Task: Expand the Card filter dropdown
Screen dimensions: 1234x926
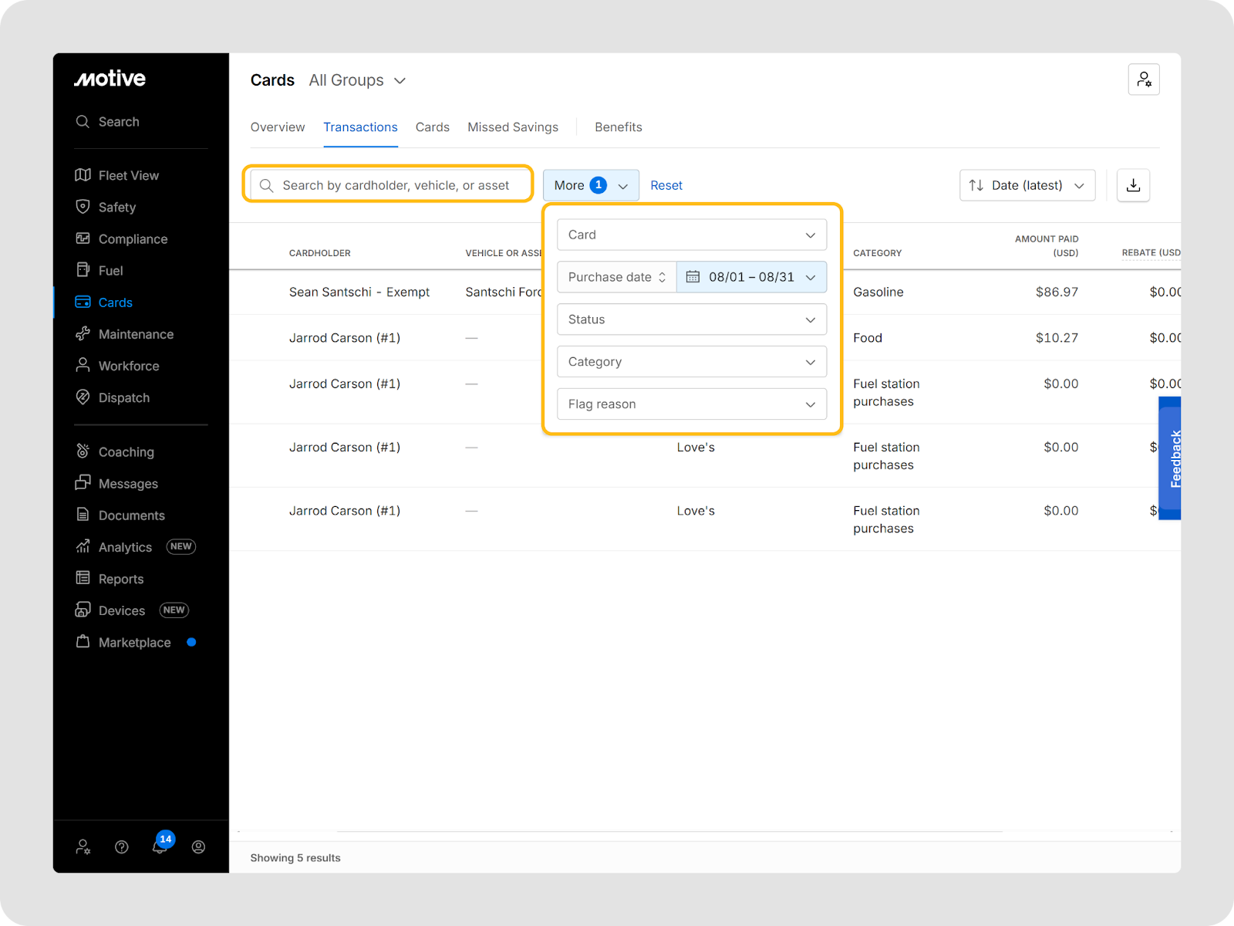Action: tap(691, 235)
